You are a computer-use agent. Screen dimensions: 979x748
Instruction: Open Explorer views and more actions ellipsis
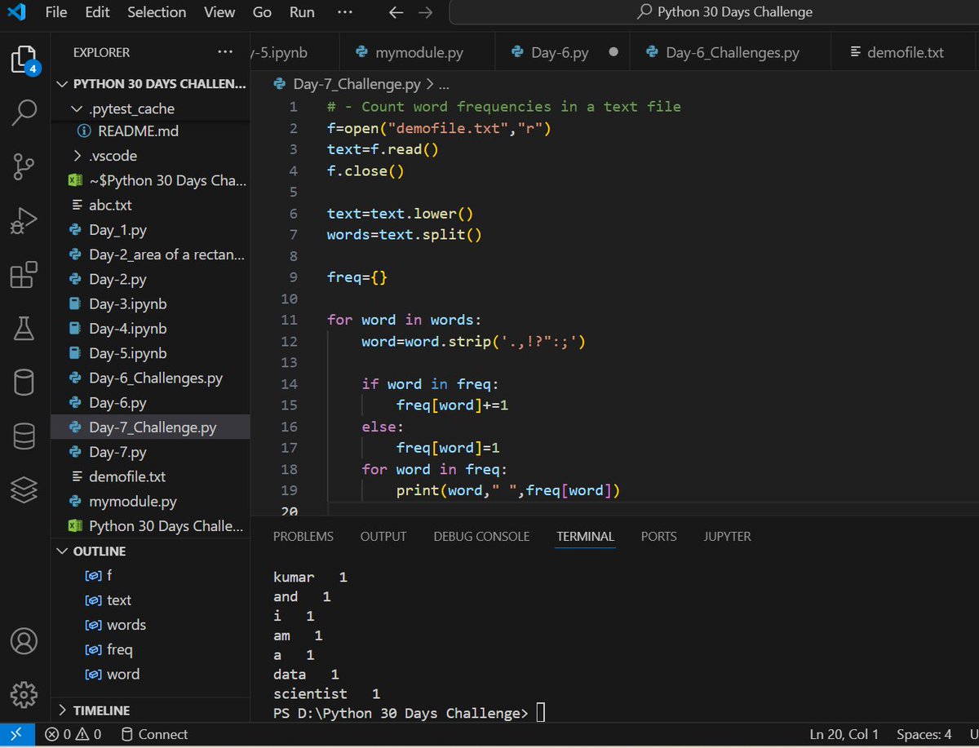pos(225,52)
